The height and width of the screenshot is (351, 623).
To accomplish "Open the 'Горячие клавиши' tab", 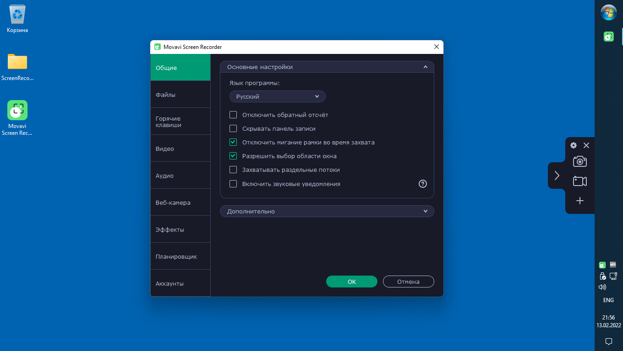I will tap(180, 122).
